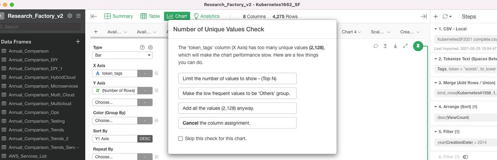
Task: Switch to the Table view tab
Action: 150,16
